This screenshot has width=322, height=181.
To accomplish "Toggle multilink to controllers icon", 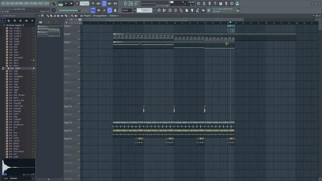I will [110, 10].
